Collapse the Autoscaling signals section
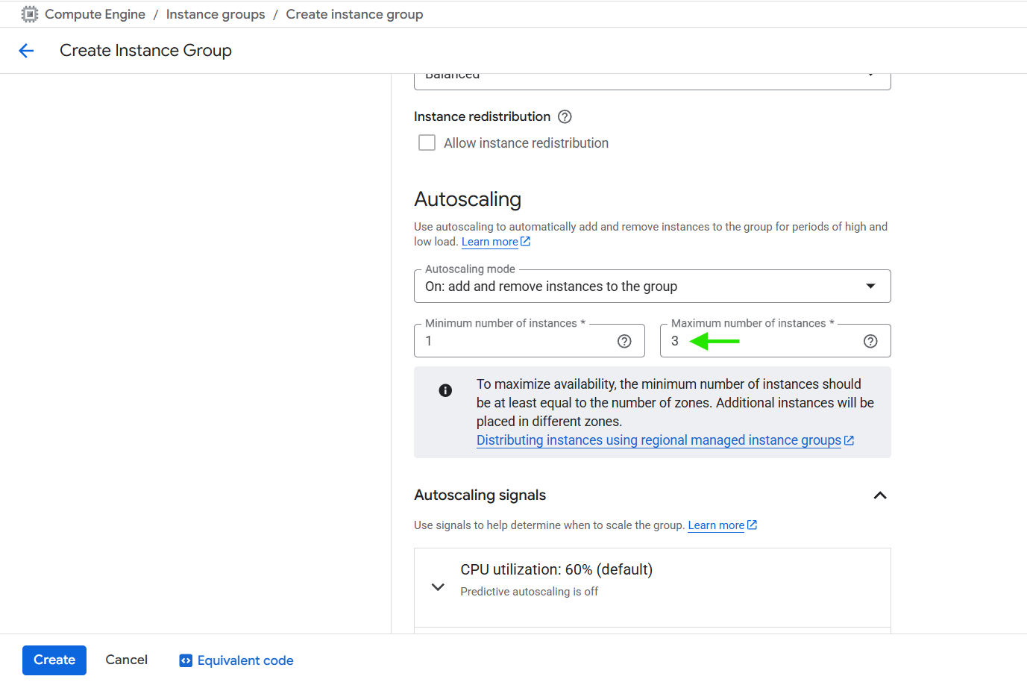The image size is (1027, 685). (x=880, y=495)
